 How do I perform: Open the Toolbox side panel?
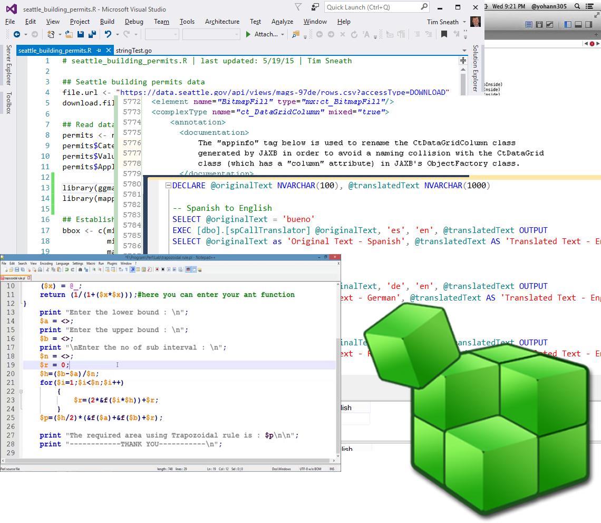(8, 103)
